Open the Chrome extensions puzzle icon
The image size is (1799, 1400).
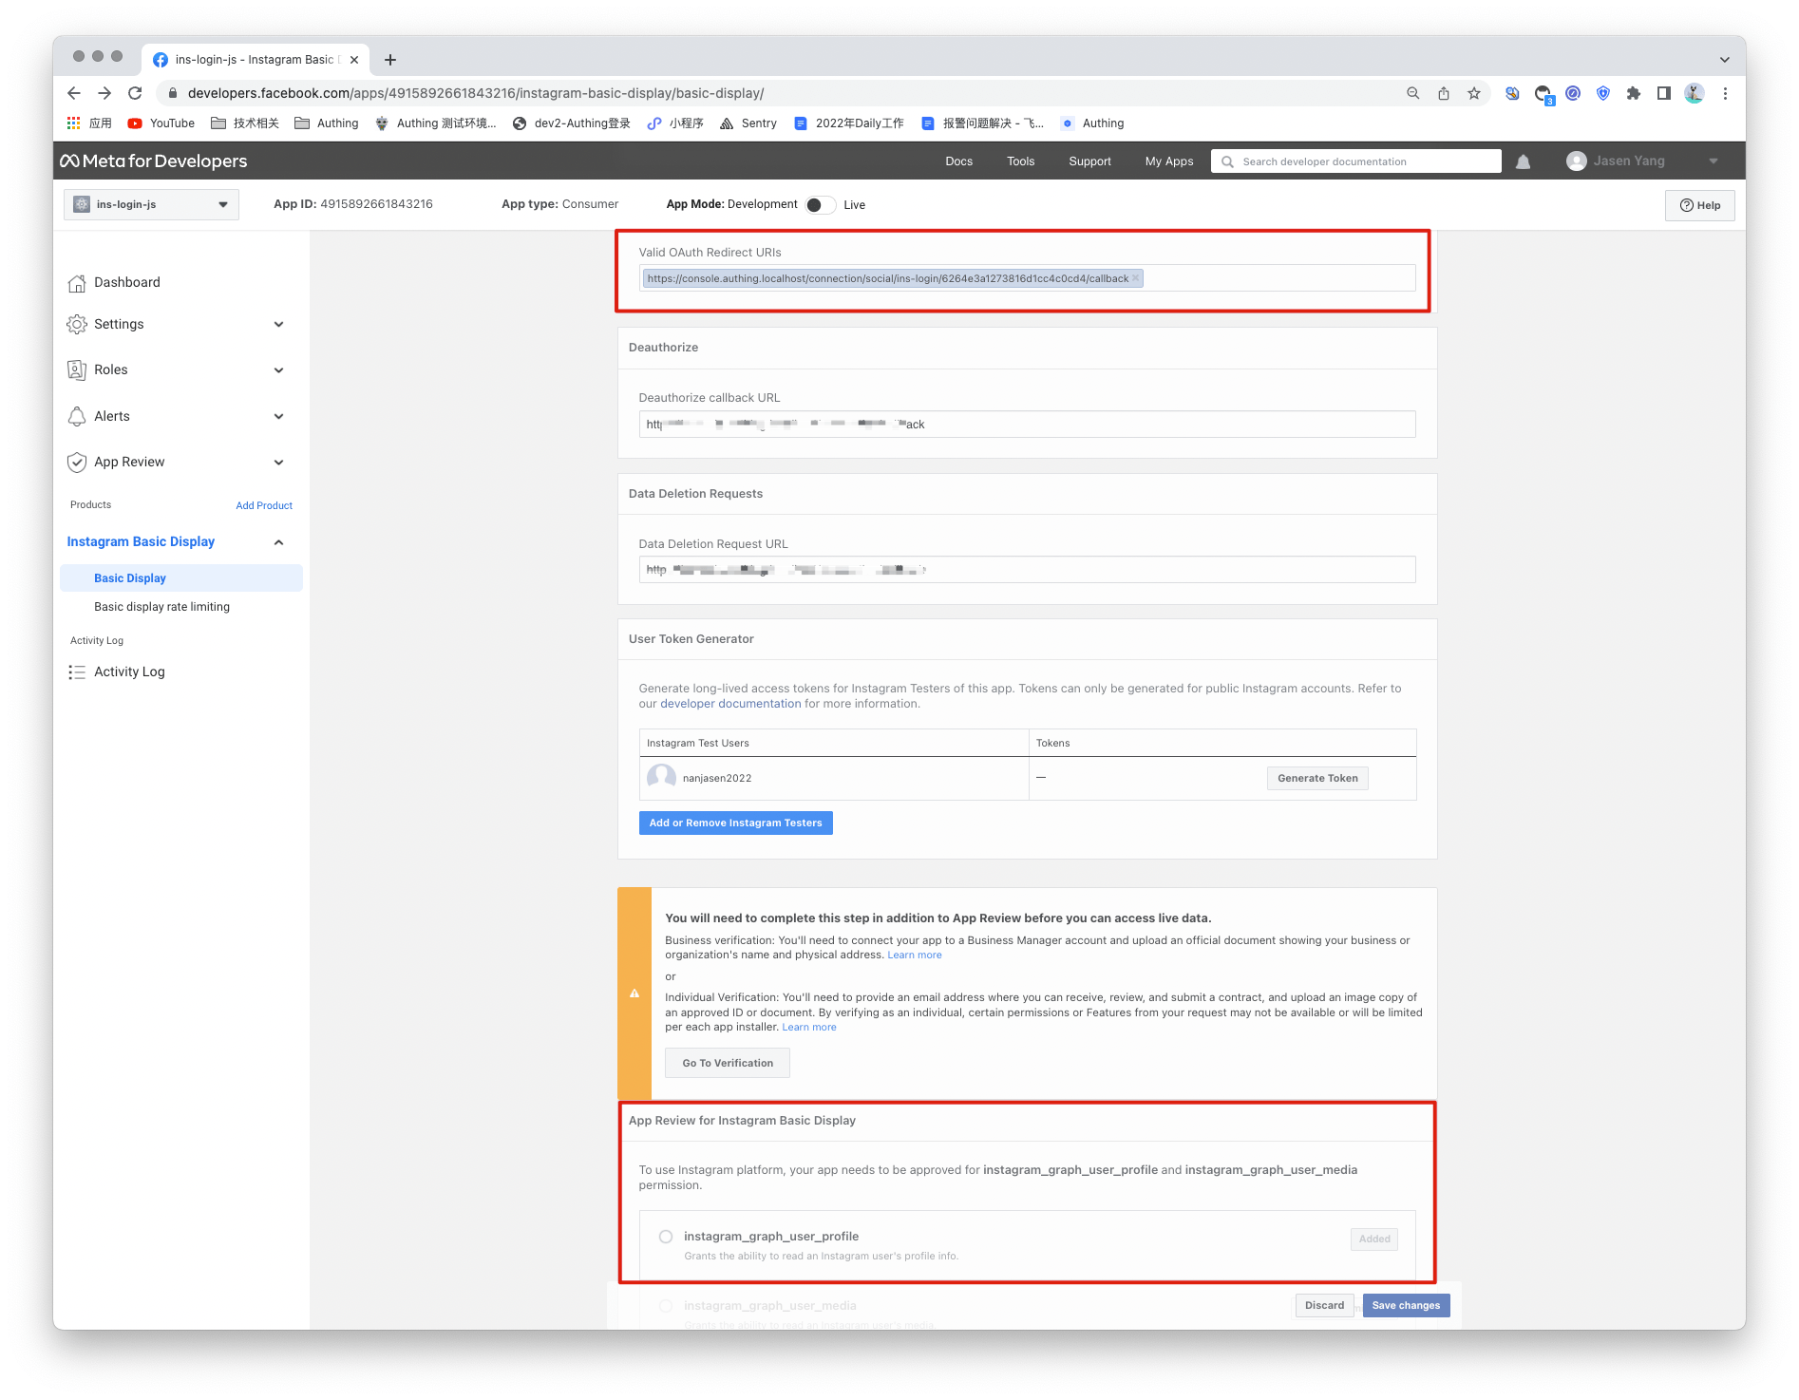click(1633, 93)
